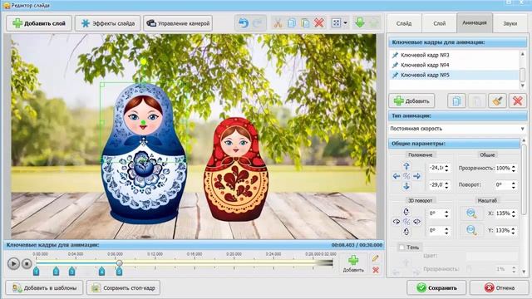
Task: Adjust the scale Y 133% stepper
Action: [x=514, y=231]
